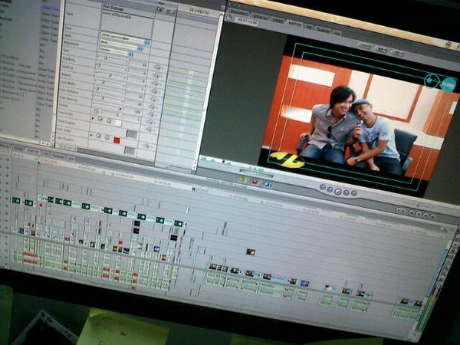Click the Size value field

(x=139, y=64)
